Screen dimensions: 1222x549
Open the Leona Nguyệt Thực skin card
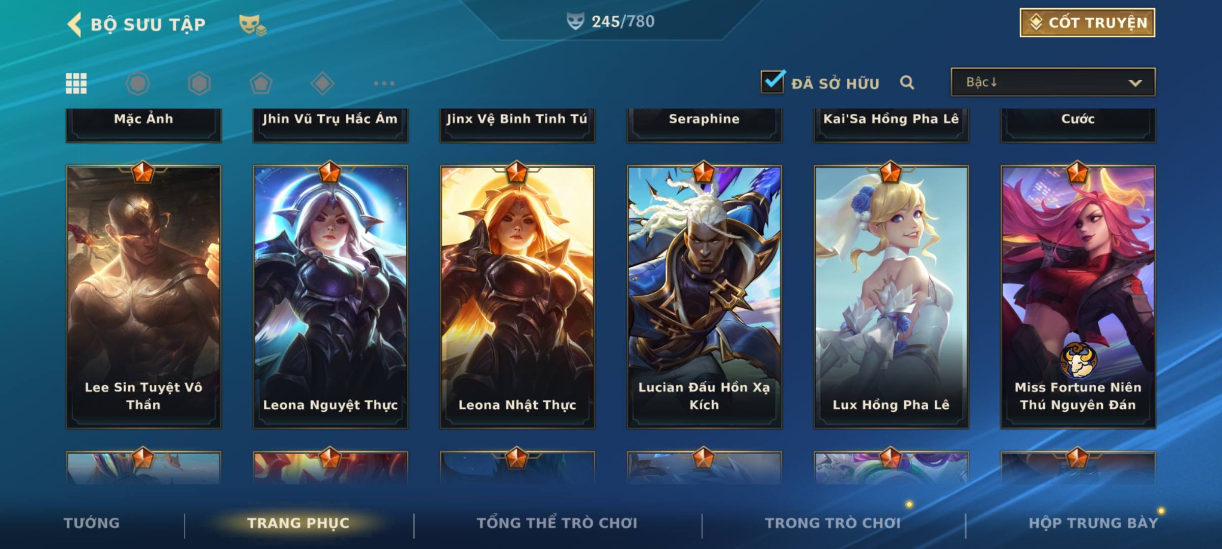click(330, 297)
